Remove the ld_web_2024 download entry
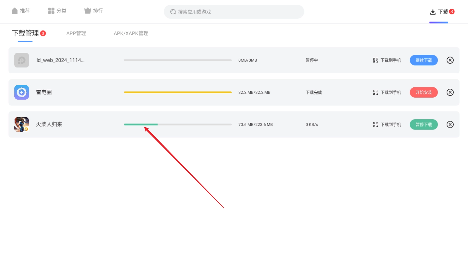Image resolution: width=468 pixels, height=263 pixels. coord(450,60)
